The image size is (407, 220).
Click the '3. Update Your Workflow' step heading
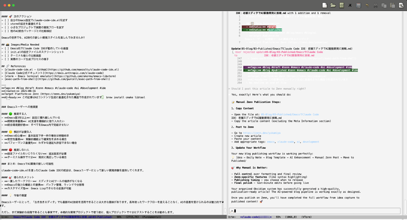coord(249,148)
